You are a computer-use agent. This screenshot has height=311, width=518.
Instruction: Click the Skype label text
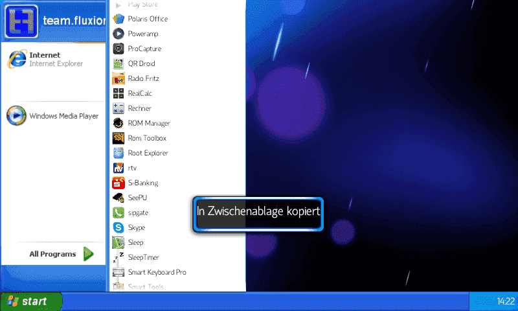pyautogui.click(x=137, y=227)
